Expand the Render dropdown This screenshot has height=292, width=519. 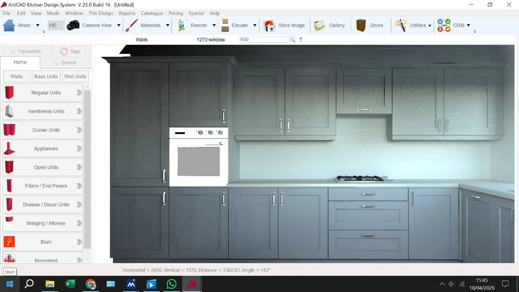coord(214,25)
